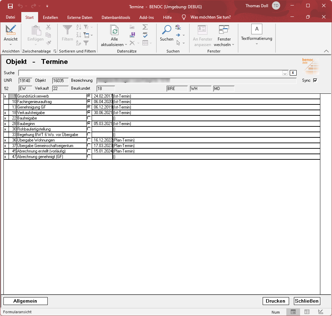Refresh records with Alle aktualisieren icon
332x316 pixels.
pos(114,30)
